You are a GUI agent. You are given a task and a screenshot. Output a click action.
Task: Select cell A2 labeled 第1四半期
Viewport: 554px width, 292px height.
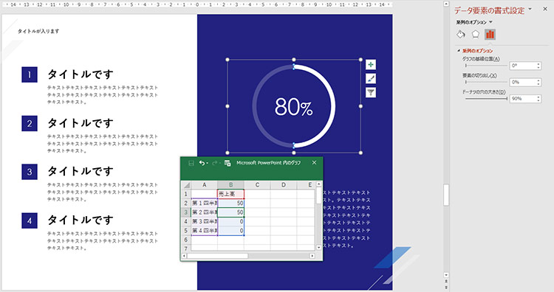204,203
